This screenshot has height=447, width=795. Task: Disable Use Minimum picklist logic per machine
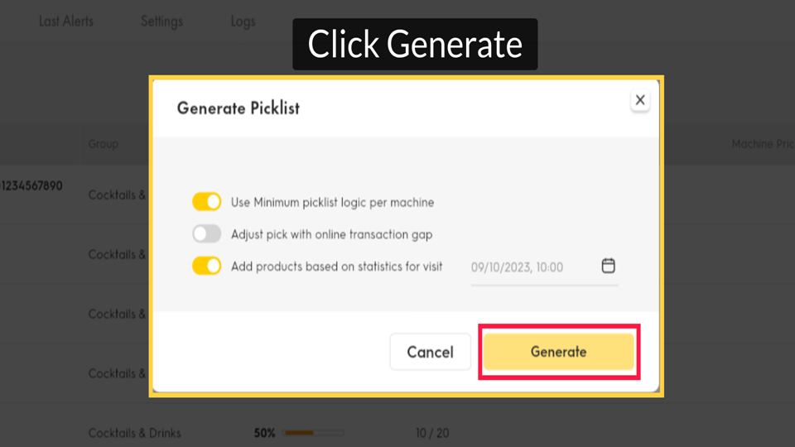206,202
